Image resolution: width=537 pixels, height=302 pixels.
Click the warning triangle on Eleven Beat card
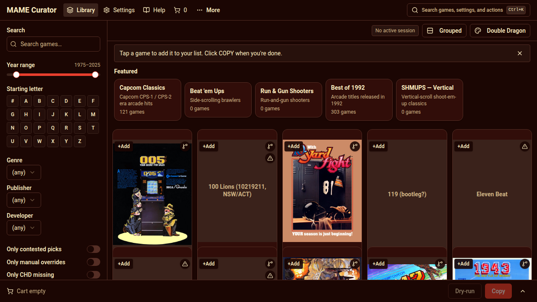(x=524, y=146)
